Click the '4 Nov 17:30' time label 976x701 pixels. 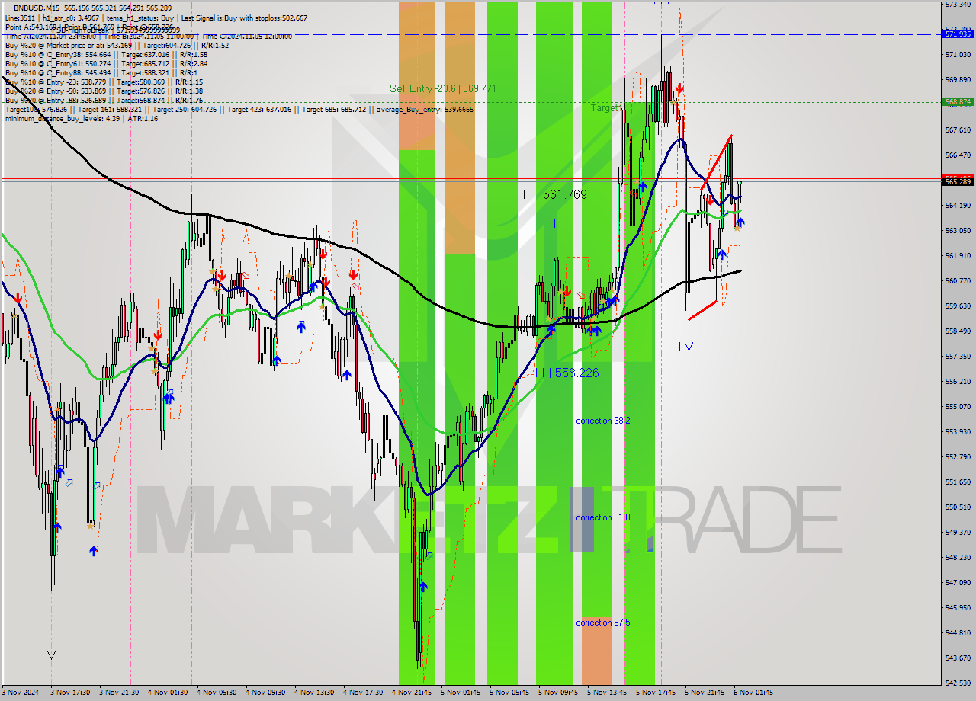(363, 693)
